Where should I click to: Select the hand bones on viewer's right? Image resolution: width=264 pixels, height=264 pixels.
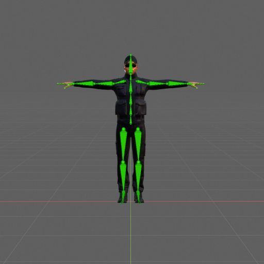pos(196,85)
